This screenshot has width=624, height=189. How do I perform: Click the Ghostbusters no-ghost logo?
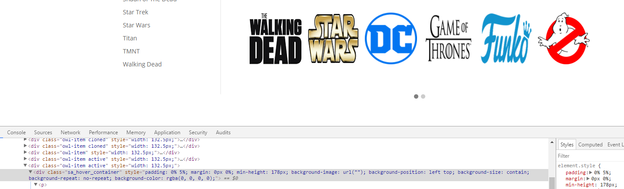pyautogui.click(x=564, y=38)
